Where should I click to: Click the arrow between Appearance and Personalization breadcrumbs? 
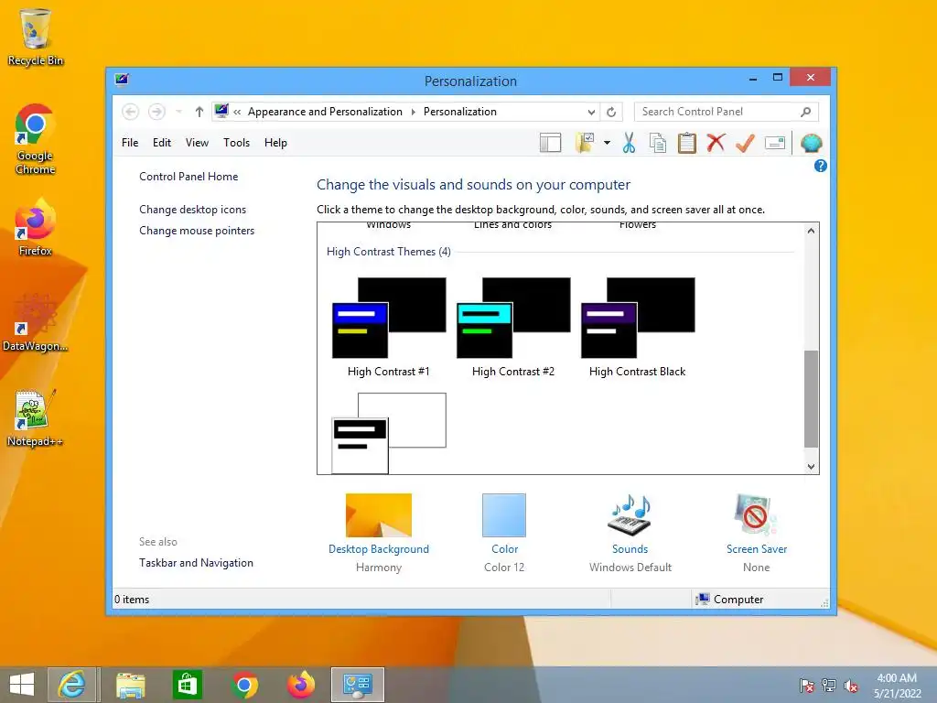(x=413, y=112)
